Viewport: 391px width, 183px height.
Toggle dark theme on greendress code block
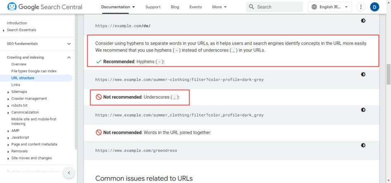pyautogui.click(x=363, y=145)
